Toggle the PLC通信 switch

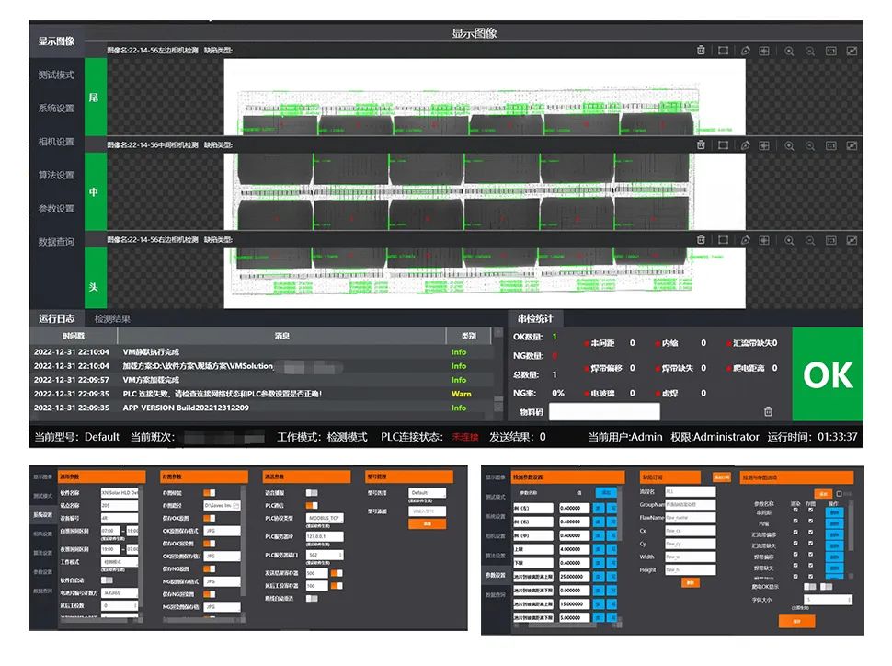click(x=314, y=505)
